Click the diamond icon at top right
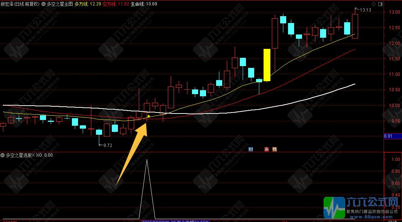Image resolution: width=402 pixels, height=222 pixels. click(374, 4)
